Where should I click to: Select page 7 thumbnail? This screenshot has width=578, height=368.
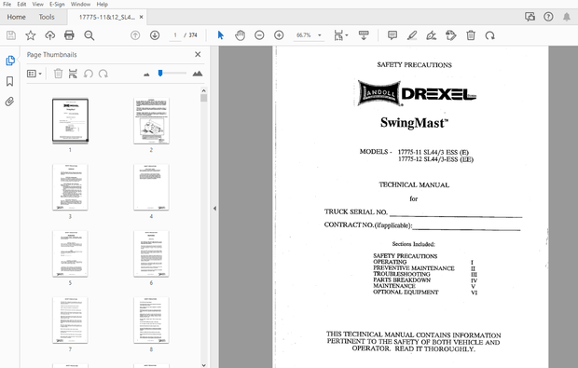pos(70,320)
